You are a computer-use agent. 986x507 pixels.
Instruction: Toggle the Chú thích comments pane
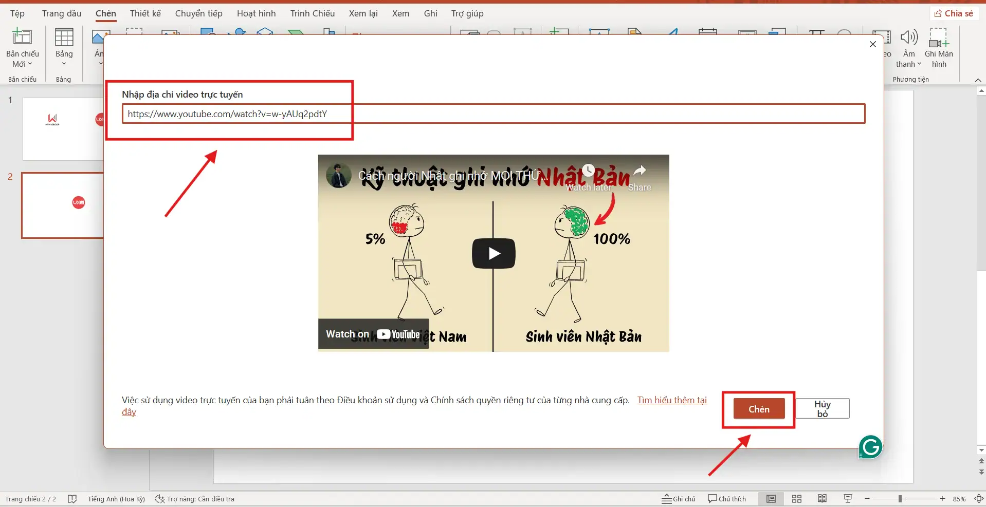coord(726,498)
